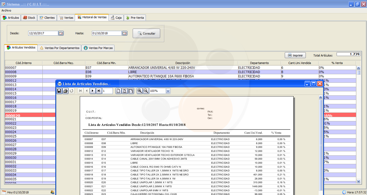Click the Cód.Barra Min. column header

click(x=106, y=63)
